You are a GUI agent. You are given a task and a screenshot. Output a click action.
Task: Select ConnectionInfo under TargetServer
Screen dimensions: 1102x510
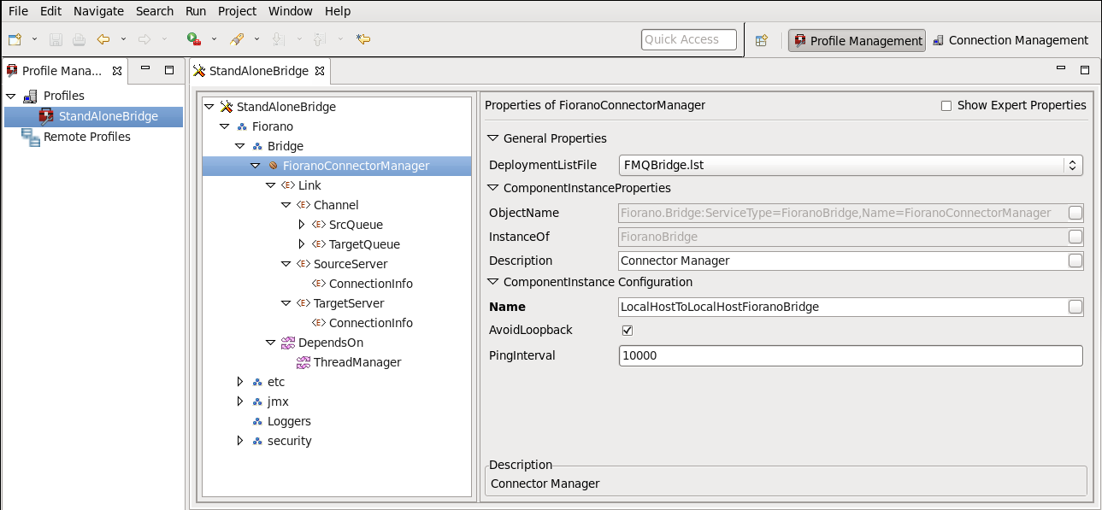pos(371,323)
